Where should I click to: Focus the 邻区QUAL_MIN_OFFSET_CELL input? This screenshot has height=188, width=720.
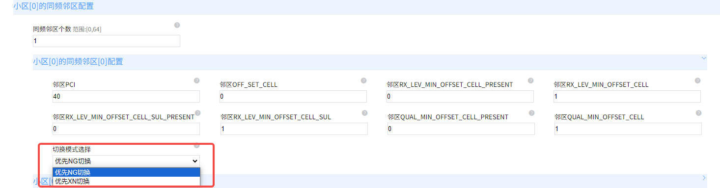click(x=628, y=129)
